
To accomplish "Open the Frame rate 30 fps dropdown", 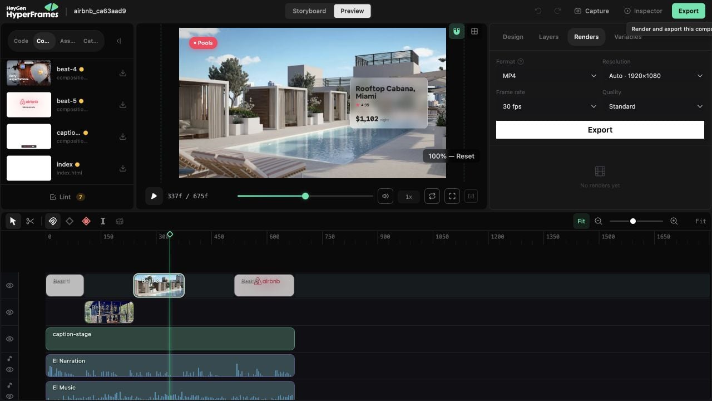I will coord(548,106).
